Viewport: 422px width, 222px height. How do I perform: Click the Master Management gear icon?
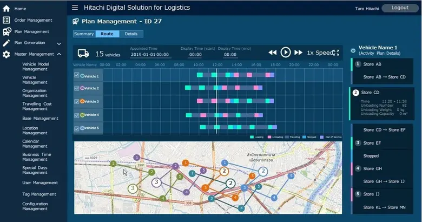coord(6,54)
